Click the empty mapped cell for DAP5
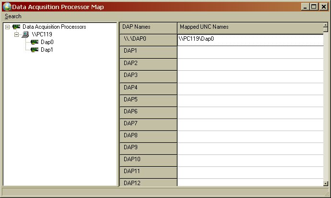The height and width of the screenshot is (198, 331). [x=249, y=99]
